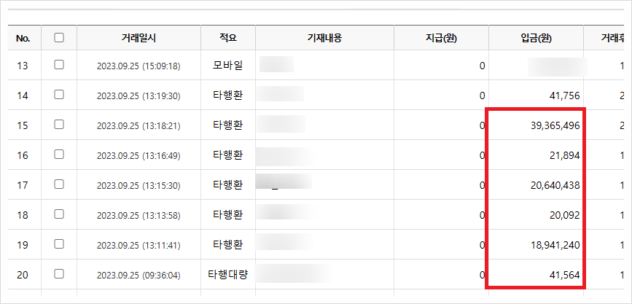Image resolution: width=632 pixels, height=304 pixels.
Task: Click the No. column header
Action: click(23, 38)
